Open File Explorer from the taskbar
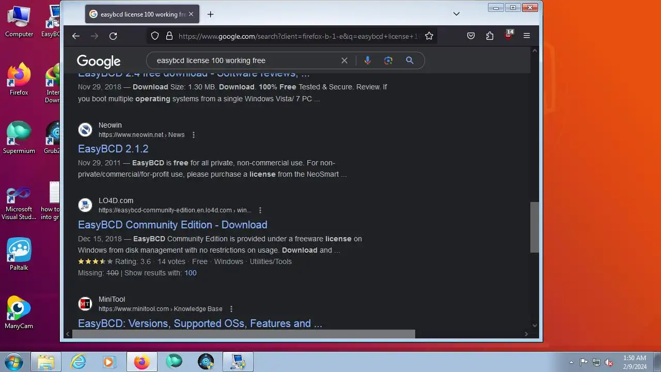The image size is (661, 372). [x=46, y=362]
